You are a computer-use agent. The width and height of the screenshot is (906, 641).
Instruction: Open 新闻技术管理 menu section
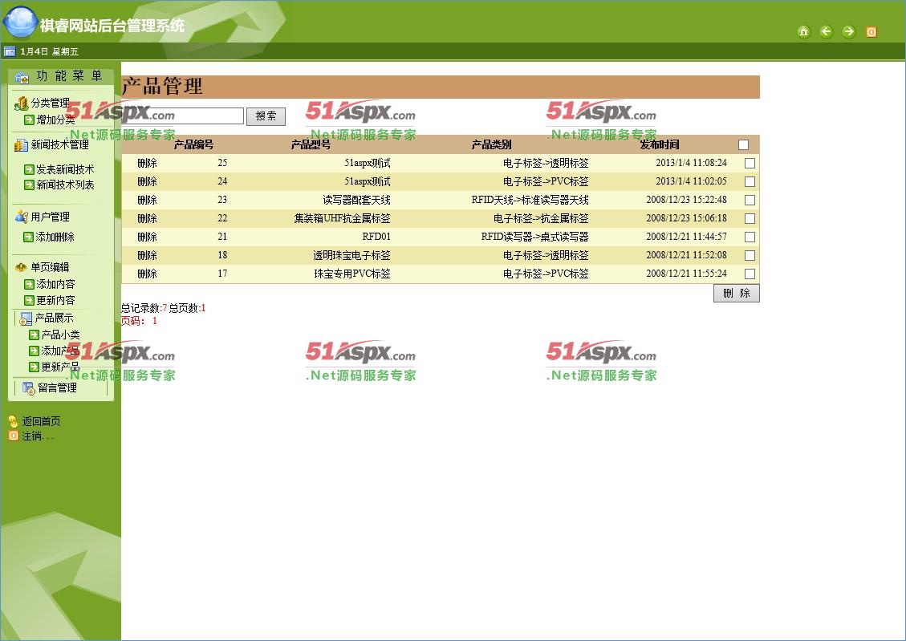click(60, 145)
